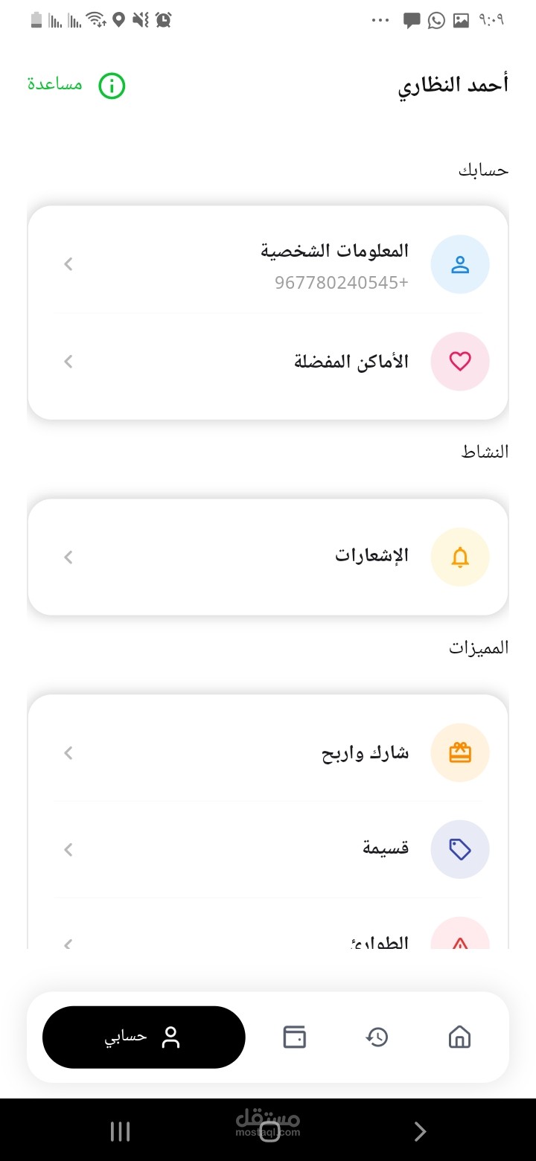The image size is (536, 1161).
Task: Expand قسيمة using its chevron arrow
Action: pyautogui.click(x=68, y=849)
